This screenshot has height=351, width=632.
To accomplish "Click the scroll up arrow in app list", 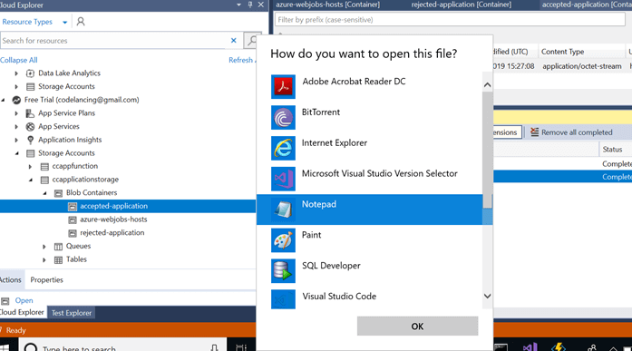I will [487, 85].
